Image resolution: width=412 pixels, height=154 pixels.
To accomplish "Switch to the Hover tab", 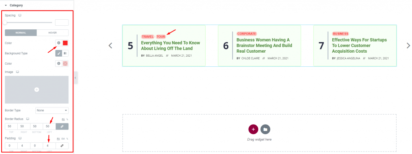I will coord(53,33).
